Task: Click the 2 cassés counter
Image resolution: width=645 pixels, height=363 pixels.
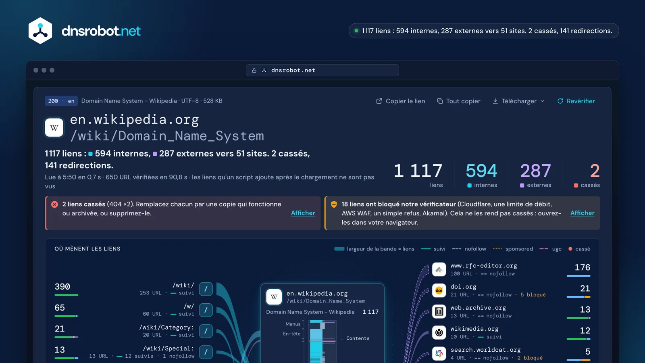Action: (x=587, y=175)
